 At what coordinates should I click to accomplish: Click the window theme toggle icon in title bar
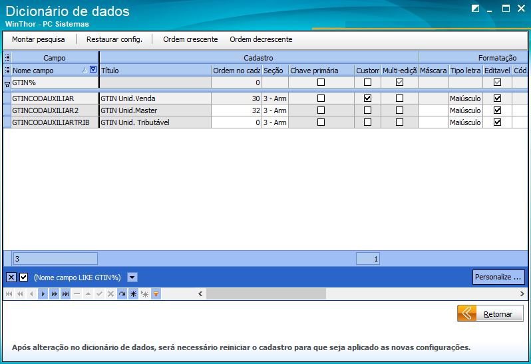[476, 9]
